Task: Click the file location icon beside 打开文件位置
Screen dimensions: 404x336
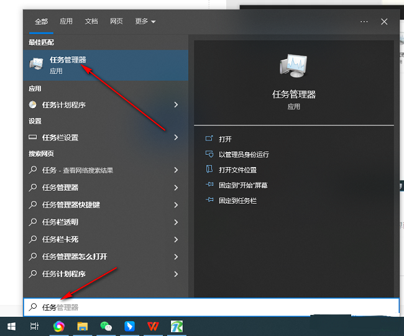Action: coord(209,169)
